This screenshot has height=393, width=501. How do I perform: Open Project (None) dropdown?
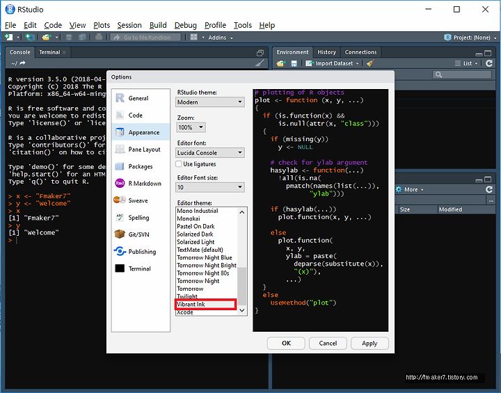pyautogui.click(x=470, y=38)
